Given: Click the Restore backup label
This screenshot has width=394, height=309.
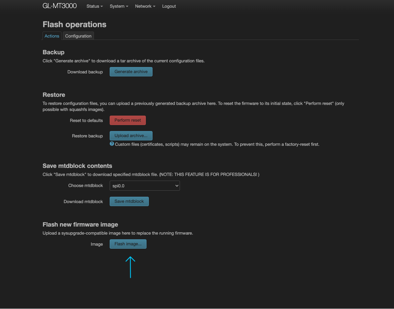Looking at the screenshot, I should pyautogui.click(x=87, y=136).
